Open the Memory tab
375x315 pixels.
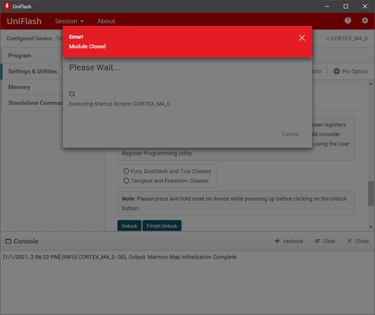(32, 87)
